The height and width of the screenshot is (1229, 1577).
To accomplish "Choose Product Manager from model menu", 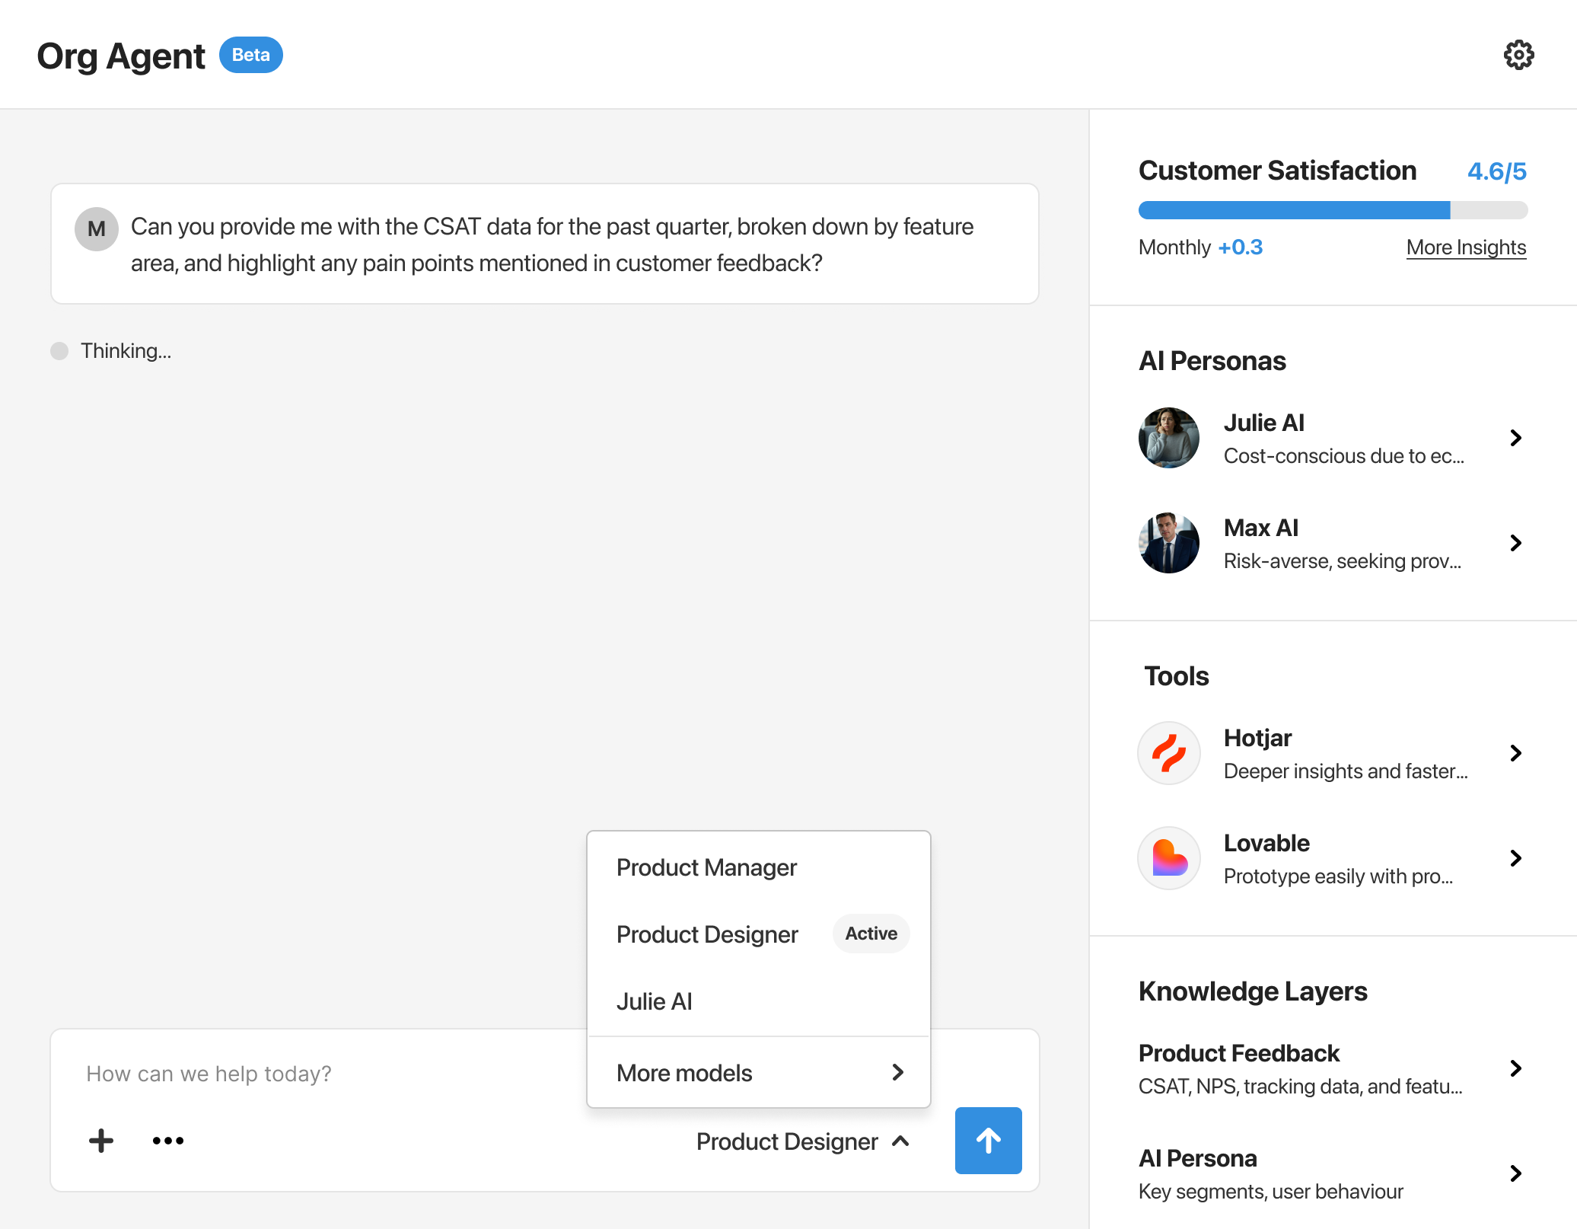I will [x=706, y=867].
